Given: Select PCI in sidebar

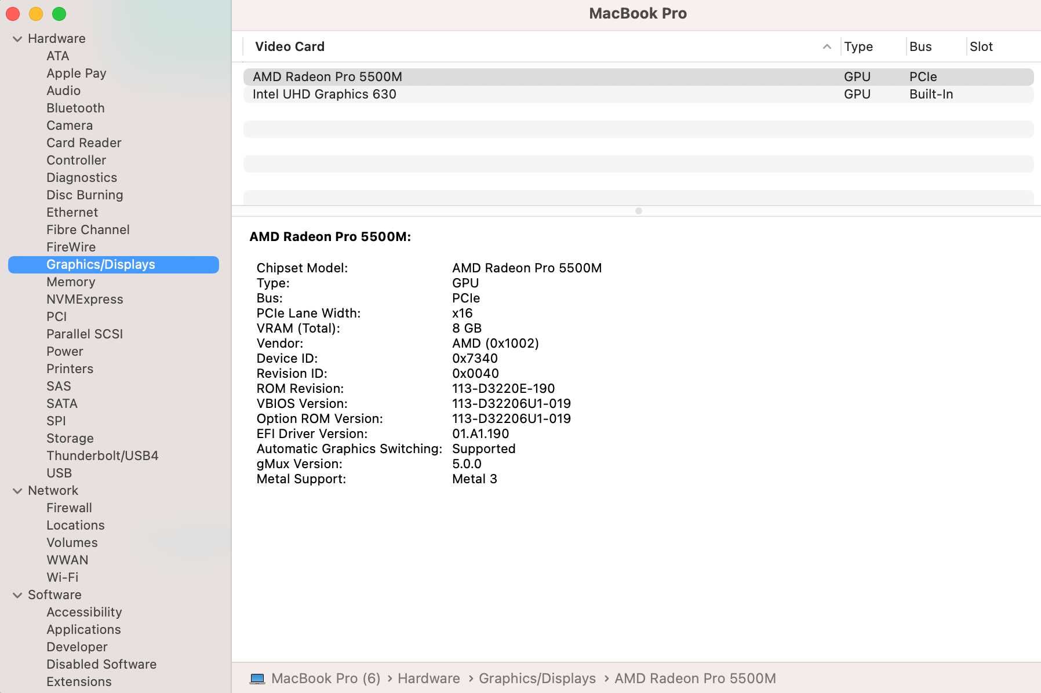Looking at the screenshot, I should [x=57, y=317].
